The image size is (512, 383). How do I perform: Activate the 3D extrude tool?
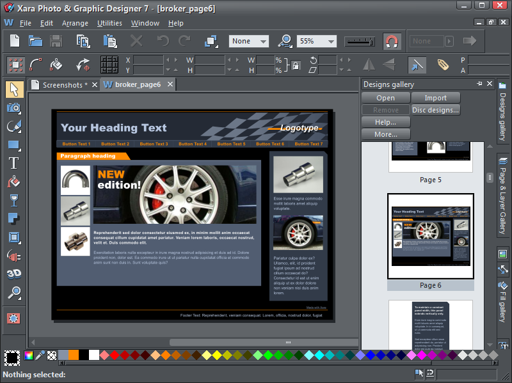point(13,274)
